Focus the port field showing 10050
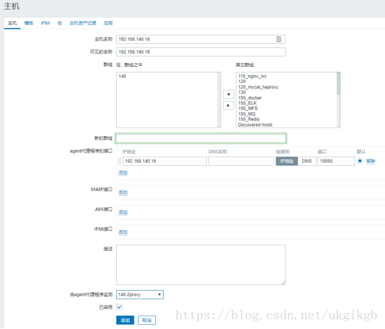This screenshot has height=329, width=385. click(x=336, y=161)
